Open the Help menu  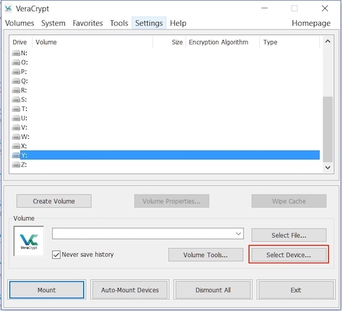pos(178,23)
